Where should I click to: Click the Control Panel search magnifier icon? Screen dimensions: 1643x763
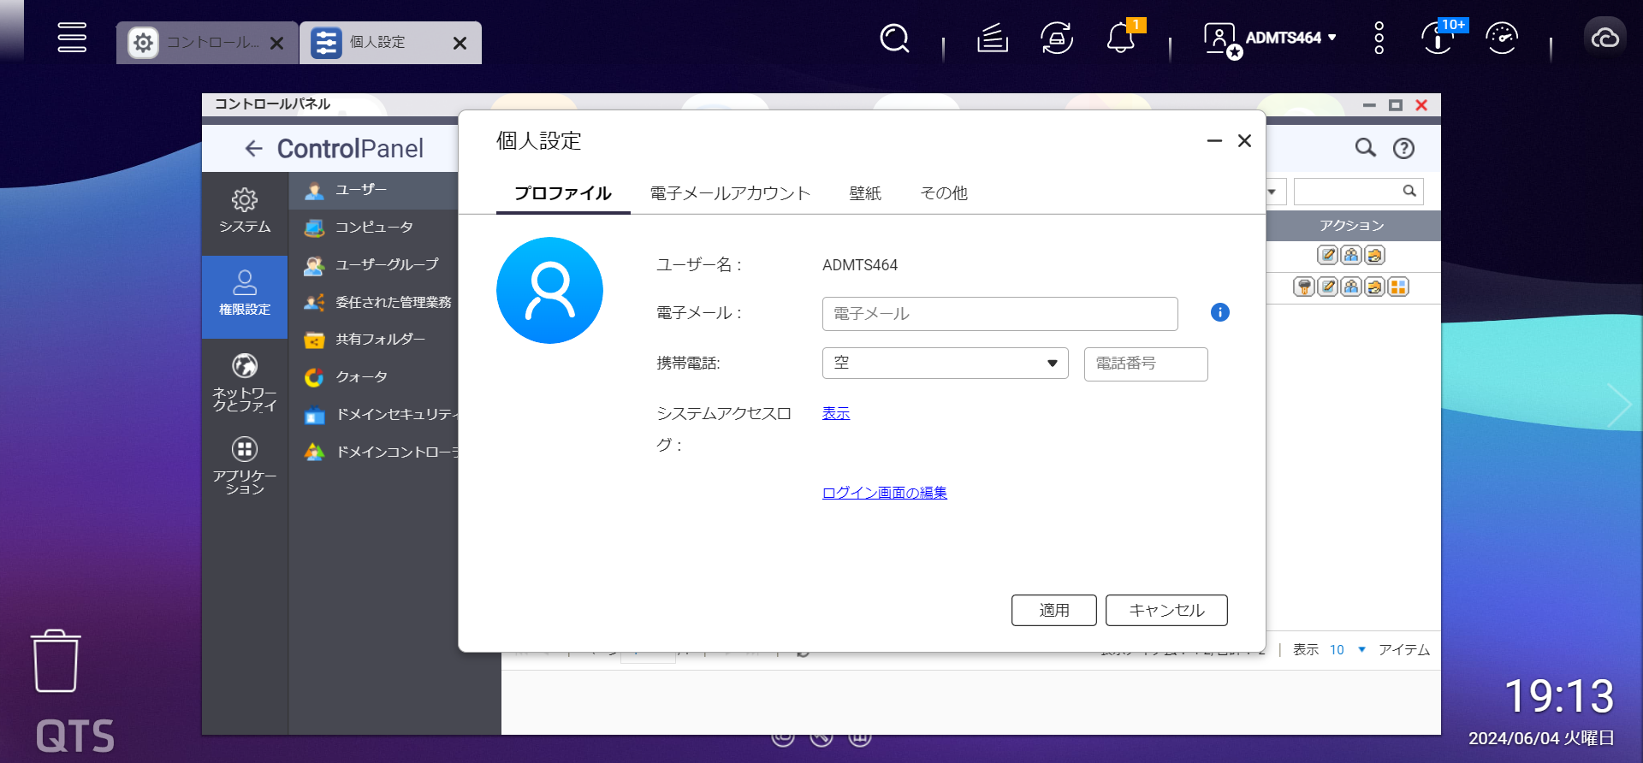pyautogui.click(x=1366, y=148)
